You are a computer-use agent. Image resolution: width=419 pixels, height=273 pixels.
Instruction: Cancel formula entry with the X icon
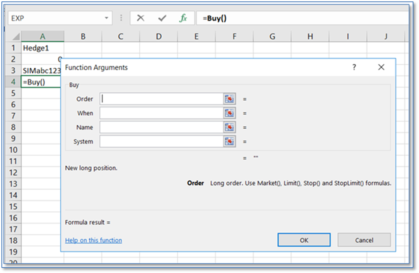(x=141, y=18)
